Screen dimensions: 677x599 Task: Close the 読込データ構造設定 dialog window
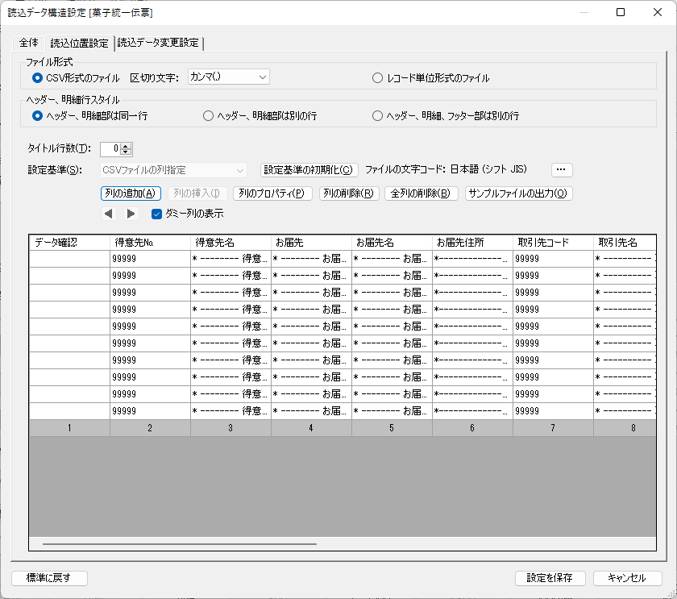coord(658,12)
